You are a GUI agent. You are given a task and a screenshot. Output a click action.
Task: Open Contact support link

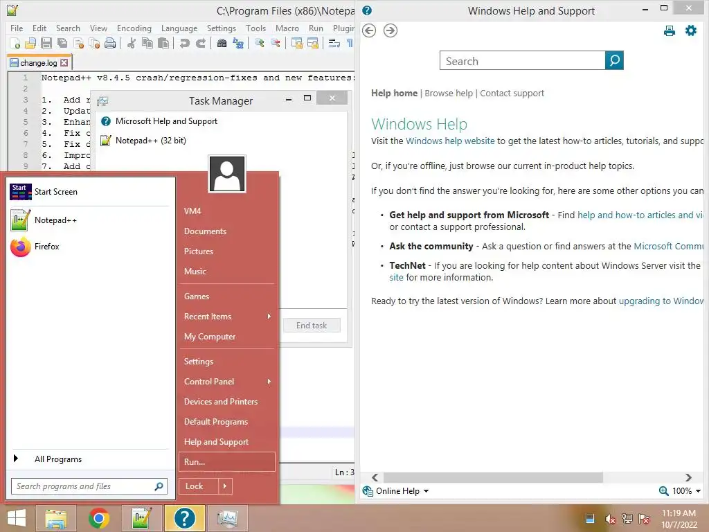(512, 94)
